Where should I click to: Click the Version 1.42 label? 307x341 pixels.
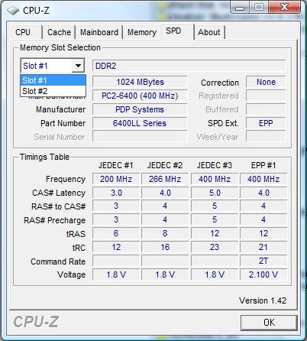click(263, 300)
